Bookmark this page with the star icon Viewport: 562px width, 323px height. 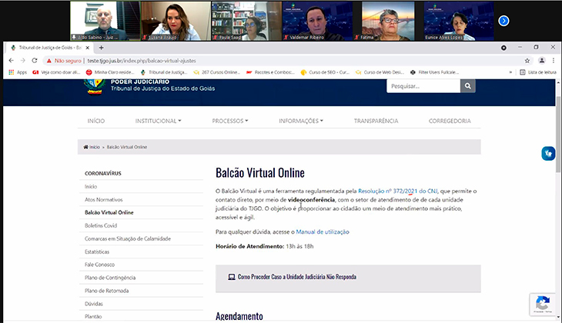527,61
